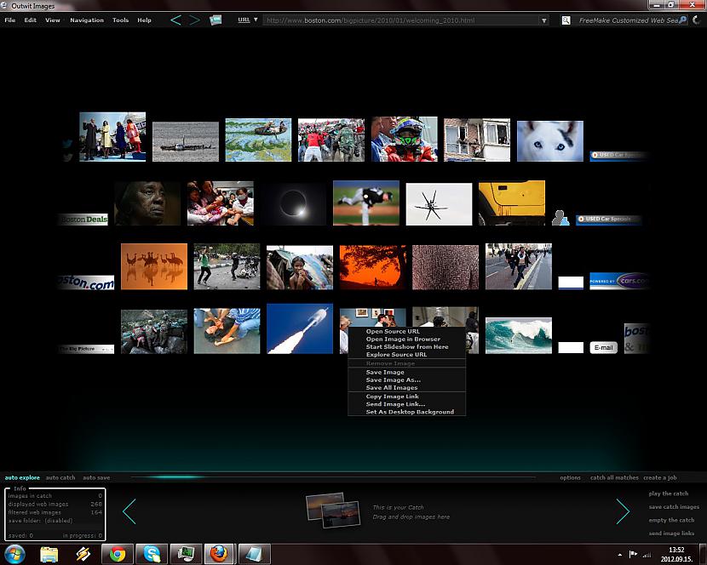Expand the address bar history dropdown

point(544,20)
